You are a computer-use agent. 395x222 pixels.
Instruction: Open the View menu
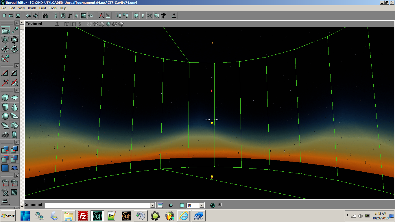point(21,8)
